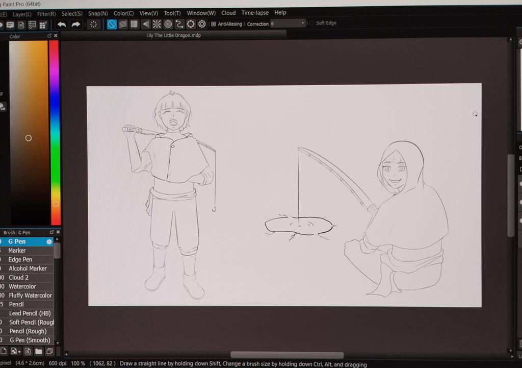The image size is (522, 368).
Task: Add a new brush with the page icon
Action: 4,351
